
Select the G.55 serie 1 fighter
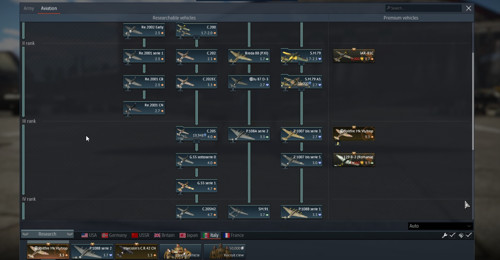point(197,186)
